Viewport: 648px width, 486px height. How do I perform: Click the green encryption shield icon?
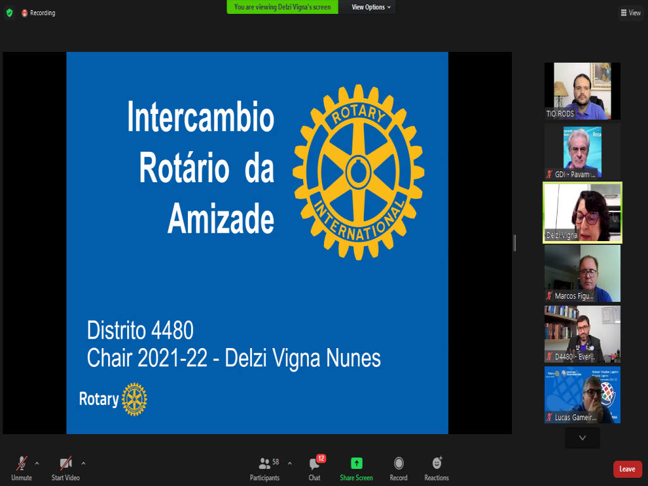pos(9,13)
